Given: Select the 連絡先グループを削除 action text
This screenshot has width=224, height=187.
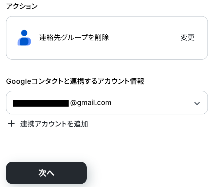Looking at the screenshot, I should tap(74, 38).
